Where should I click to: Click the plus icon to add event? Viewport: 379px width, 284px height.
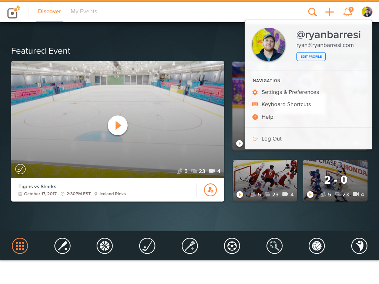(329, 12)
